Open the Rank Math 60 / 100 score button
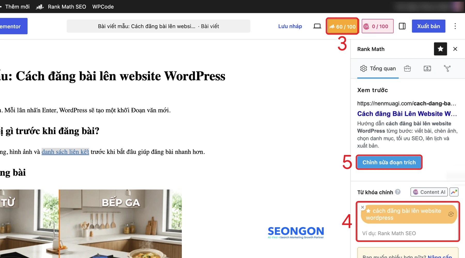465x258 pixels. click(x=343, y=26)
